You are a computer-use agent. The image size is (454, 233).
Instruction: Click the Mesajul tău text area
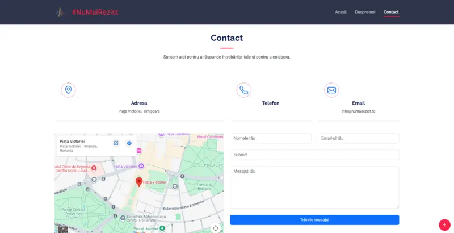tap(314, 187)
